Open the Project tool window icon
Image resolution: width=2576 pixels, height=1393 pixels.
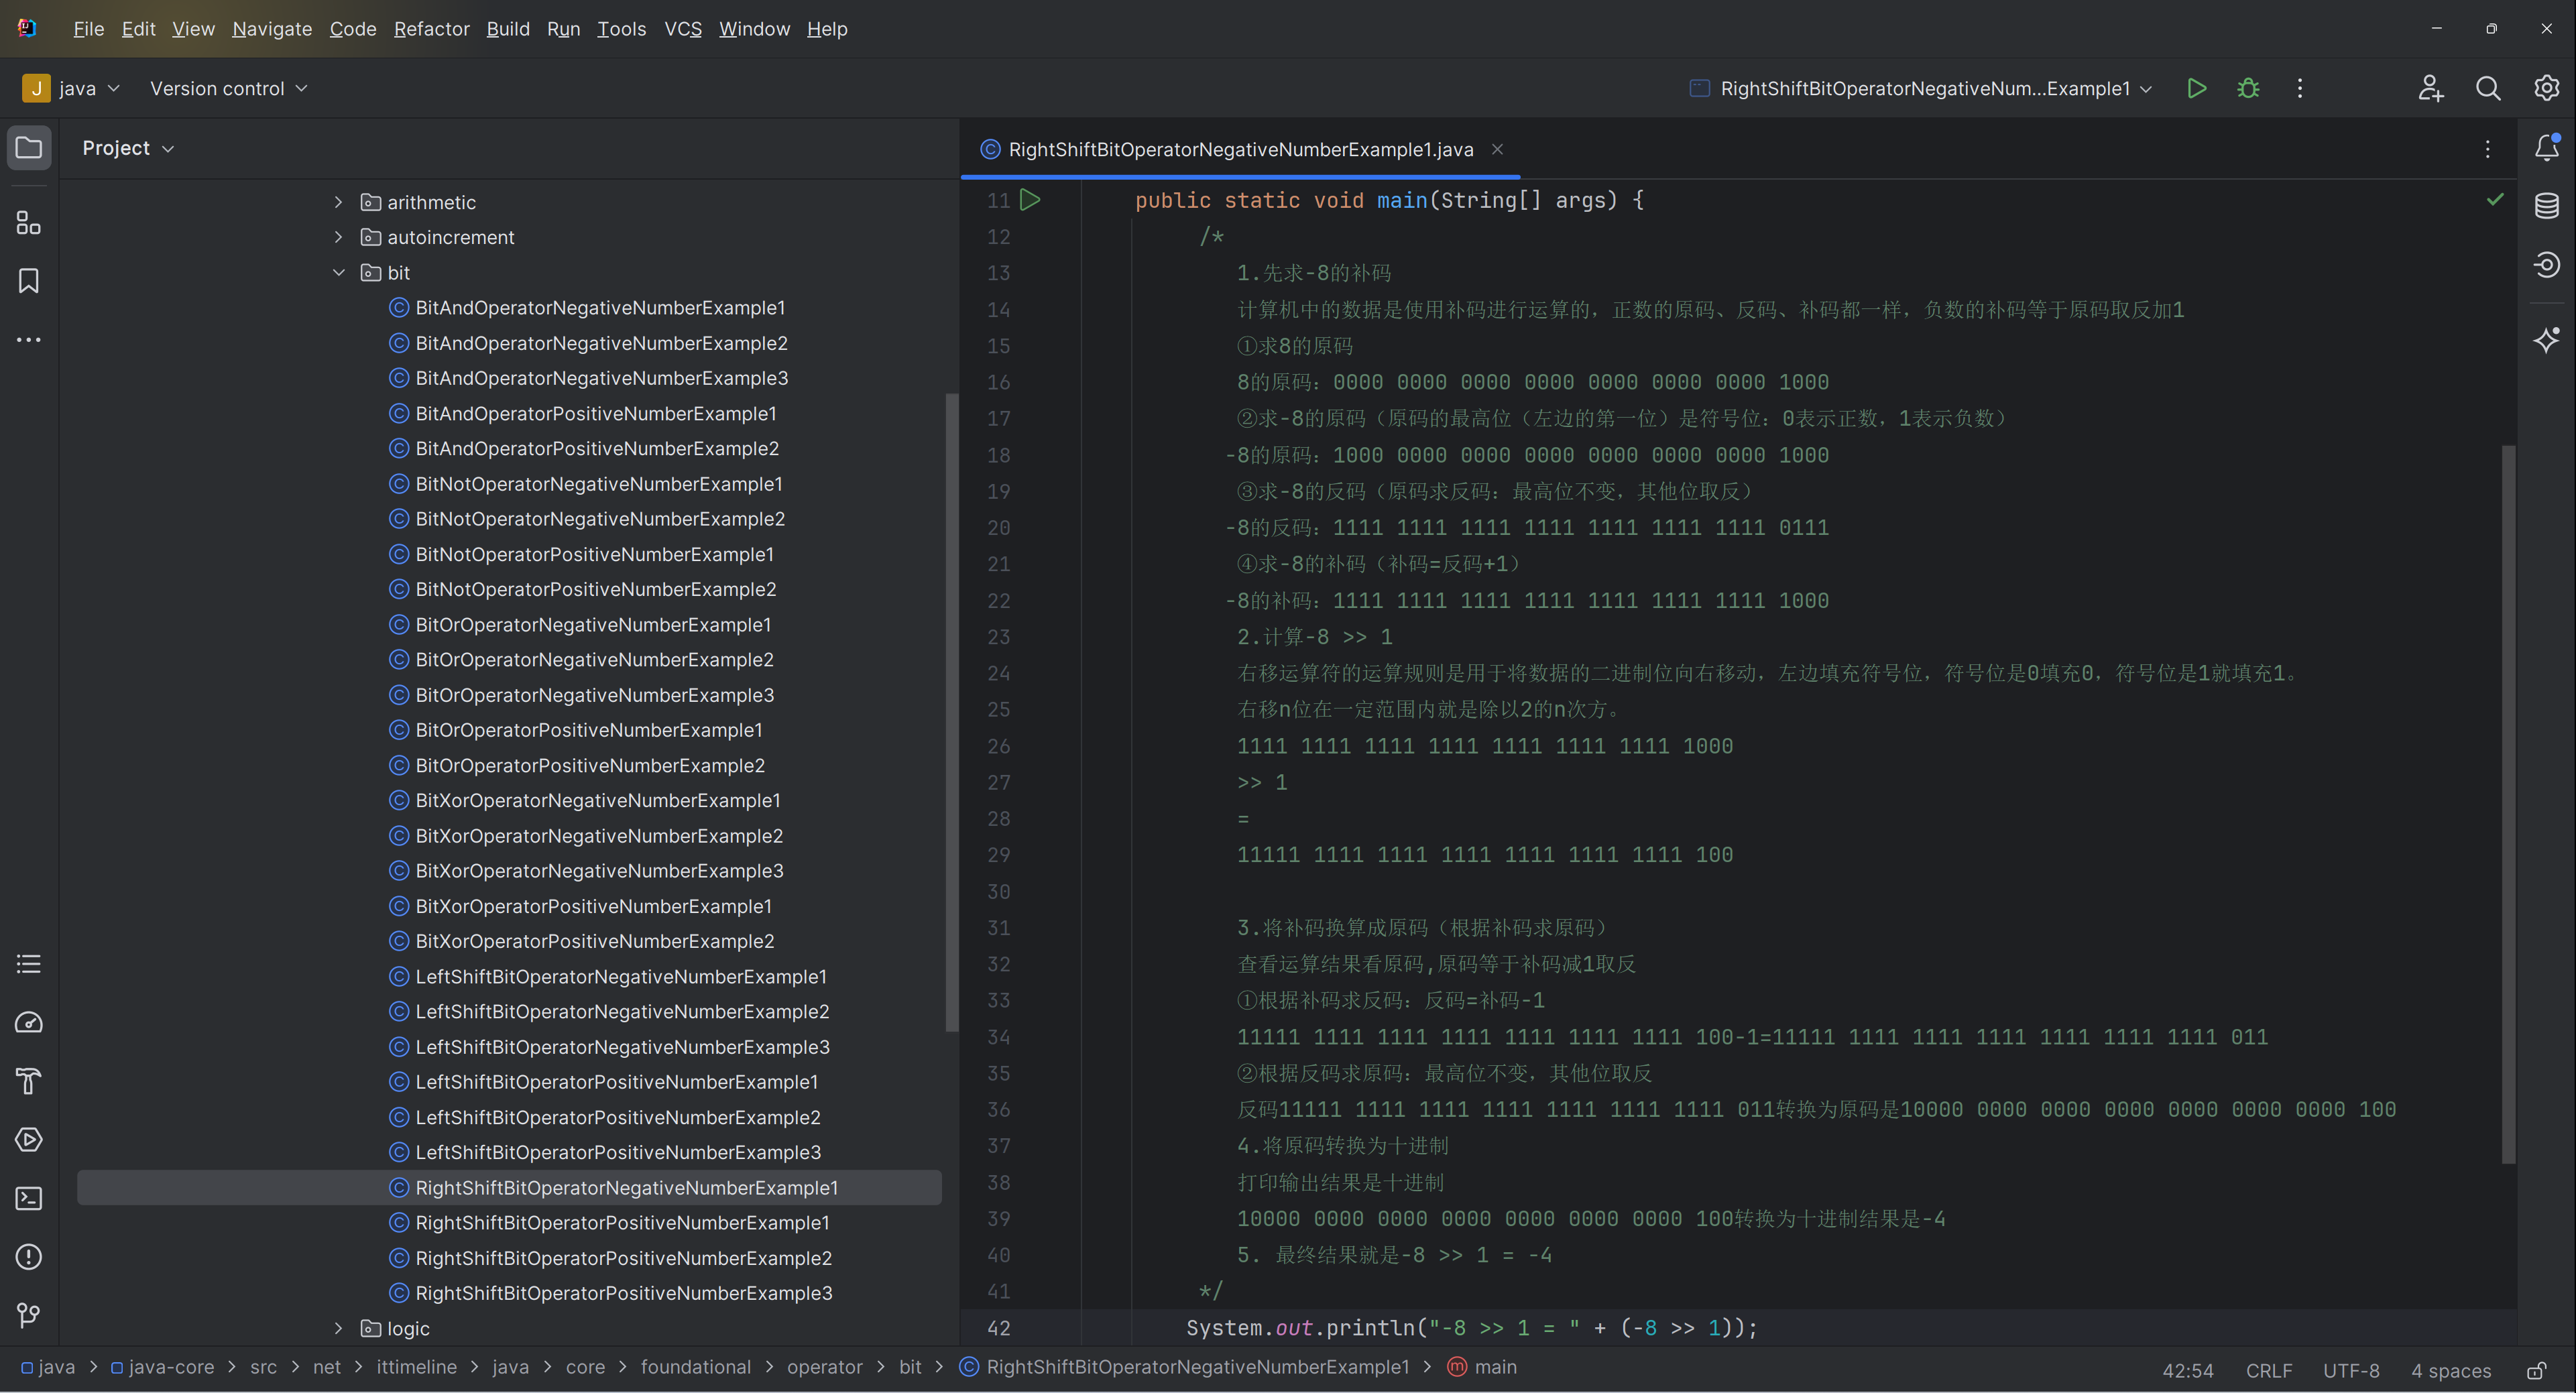(29, 148)
